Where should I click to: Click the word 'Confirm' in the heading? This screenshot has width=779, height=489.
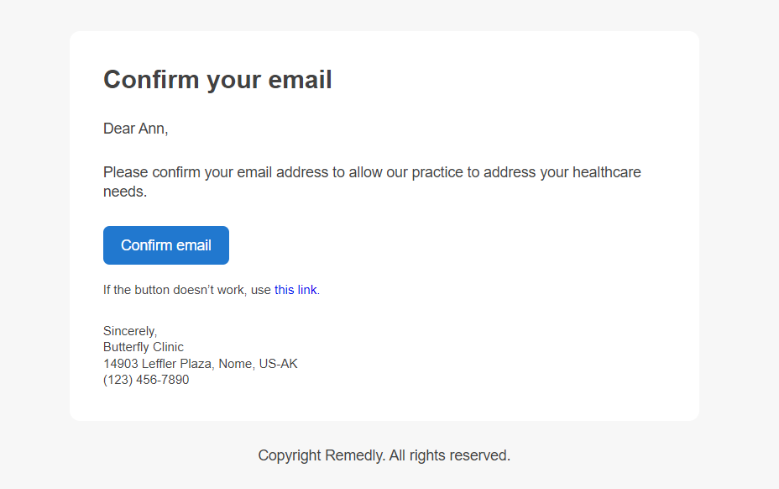click(151, 80)
